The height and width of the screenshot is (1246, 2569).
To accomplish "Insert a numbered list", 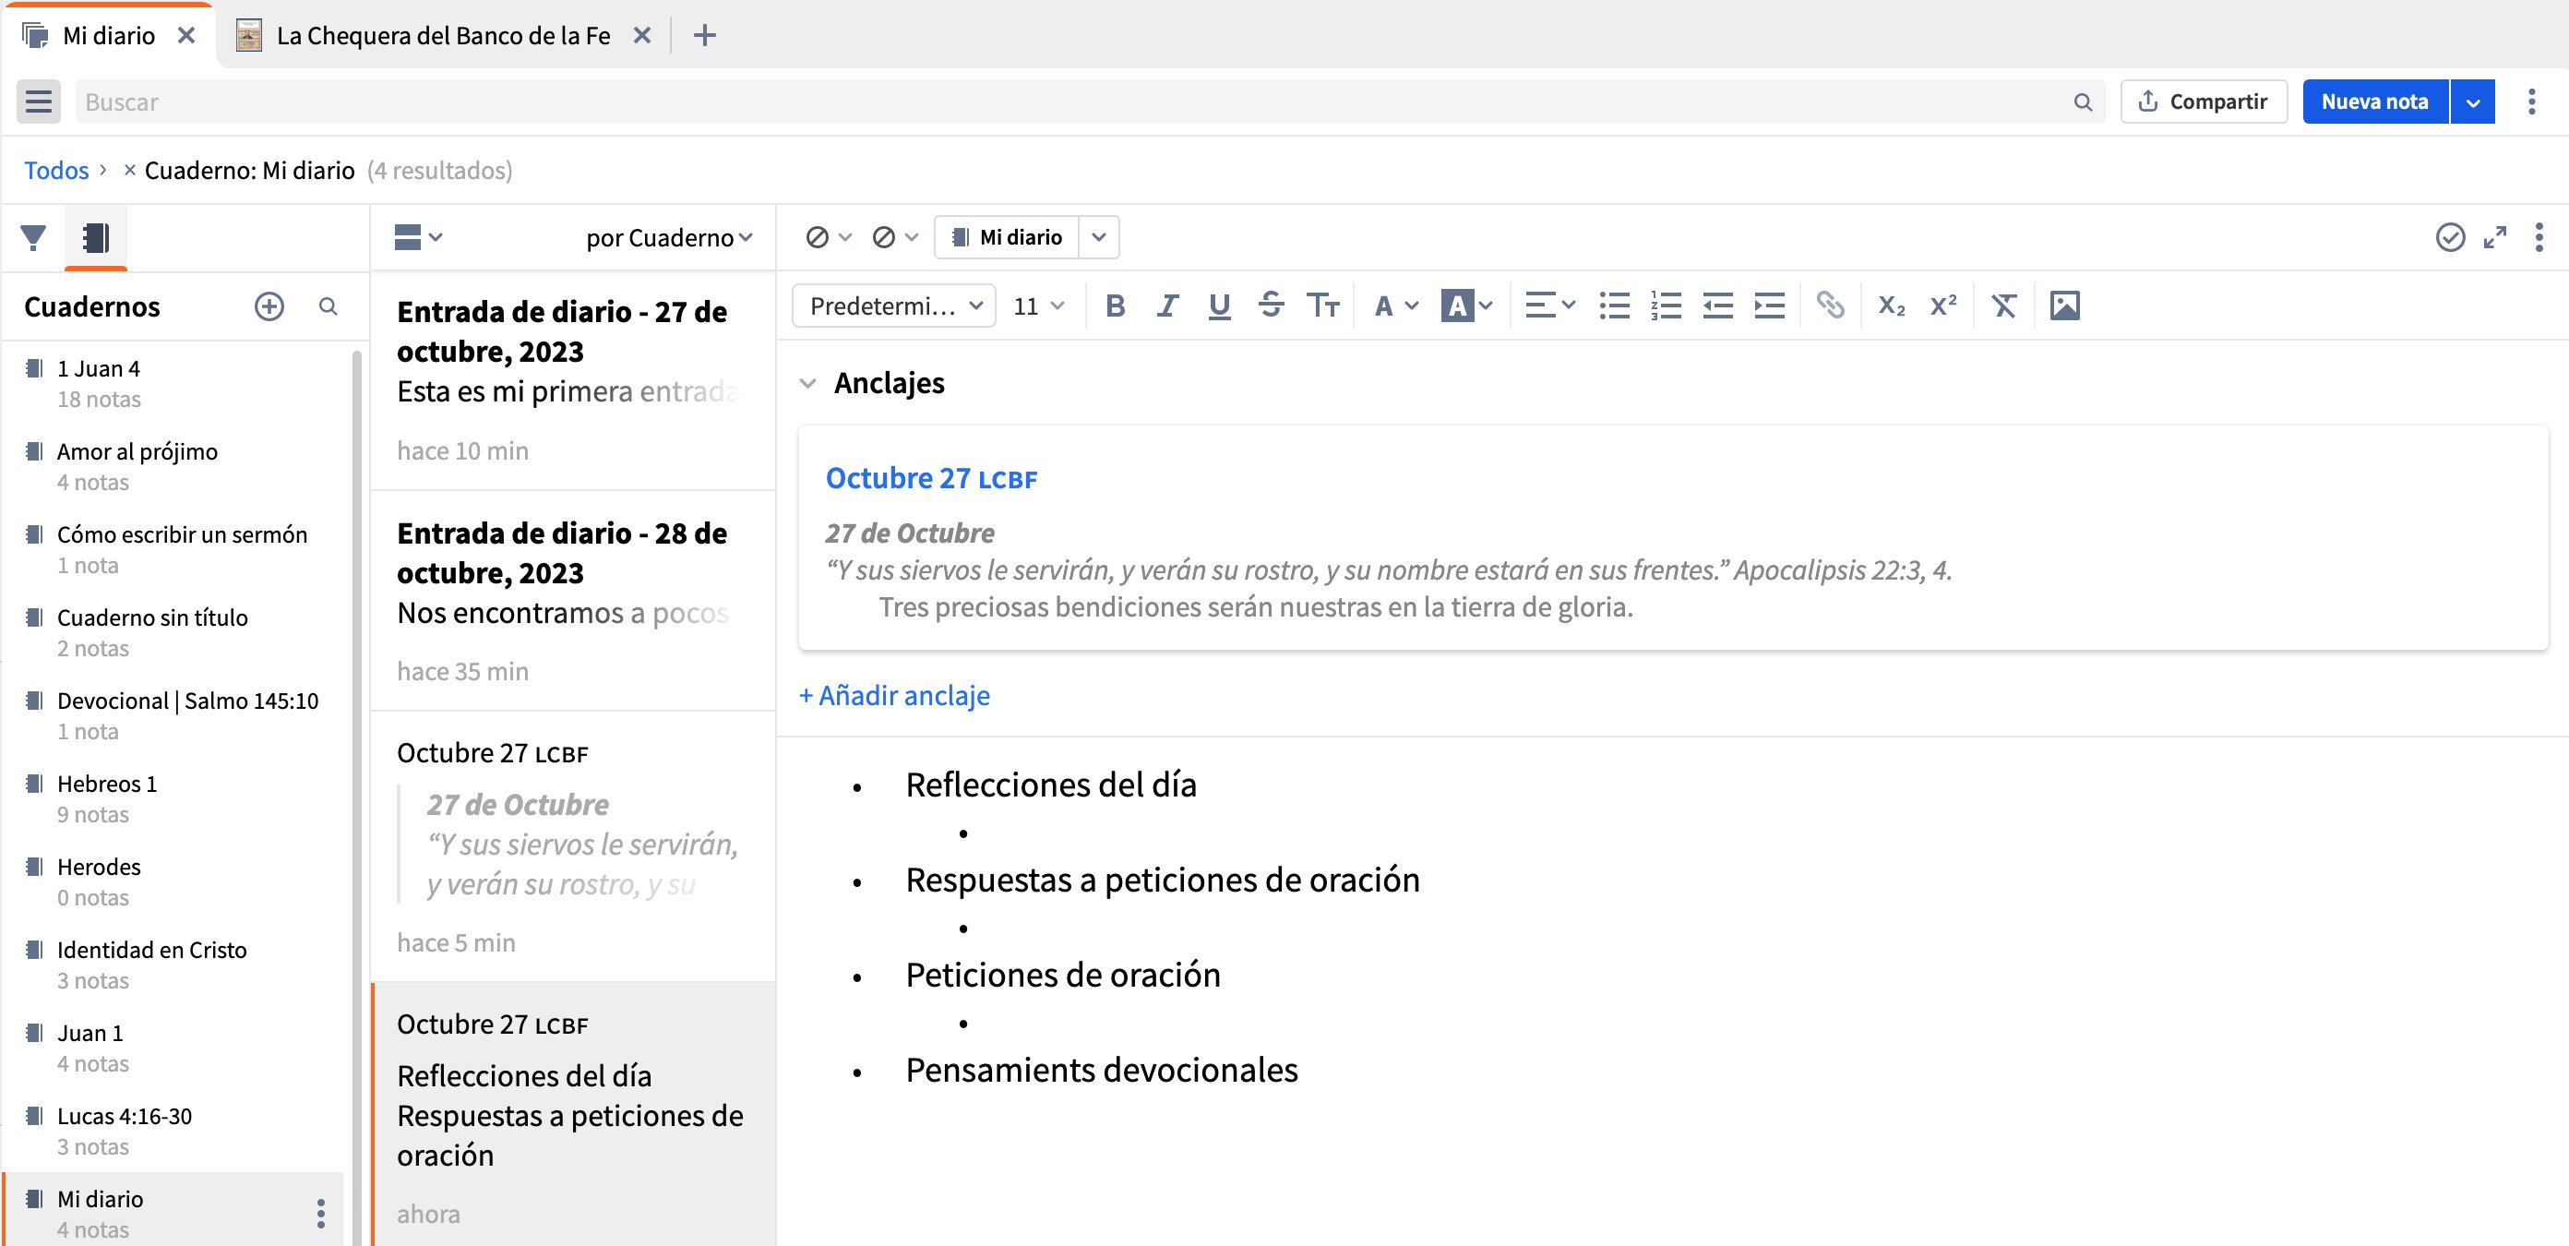I will pyautogui.click(x=1666, y=306).
